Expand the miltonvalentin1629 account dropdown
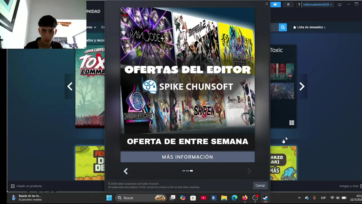 coord(317,5)
